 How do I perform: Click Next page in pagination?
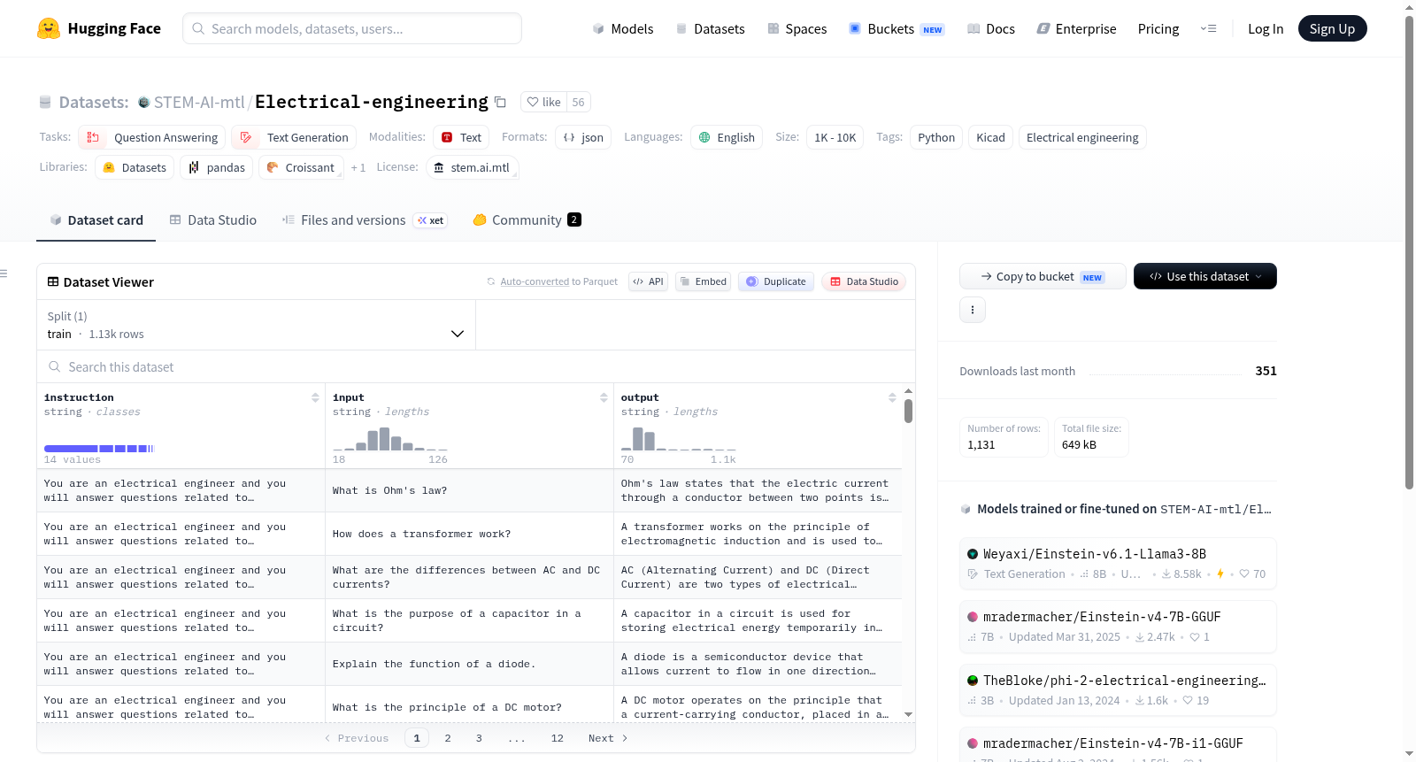[608, 738]
